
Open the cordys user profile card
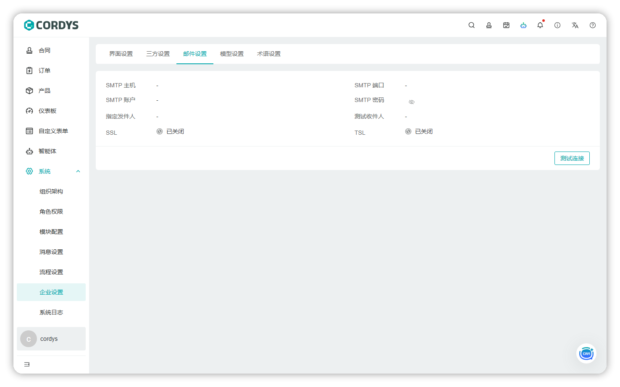tap(51, 339)
